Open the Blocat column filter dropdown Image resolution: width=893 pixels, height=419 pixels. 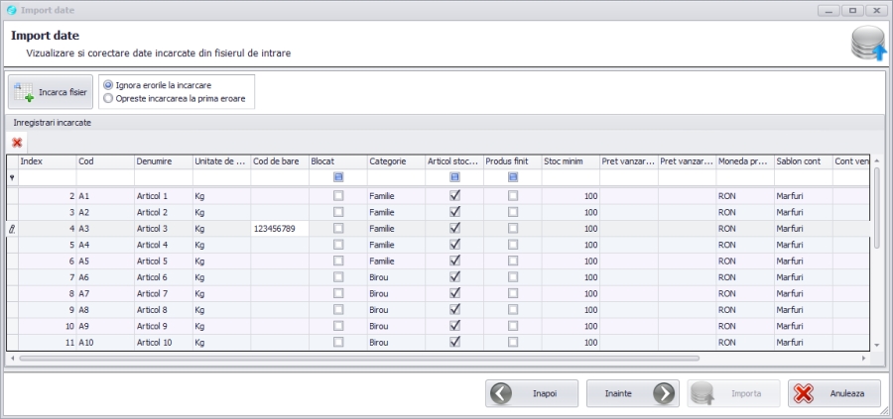click(338, 177)
